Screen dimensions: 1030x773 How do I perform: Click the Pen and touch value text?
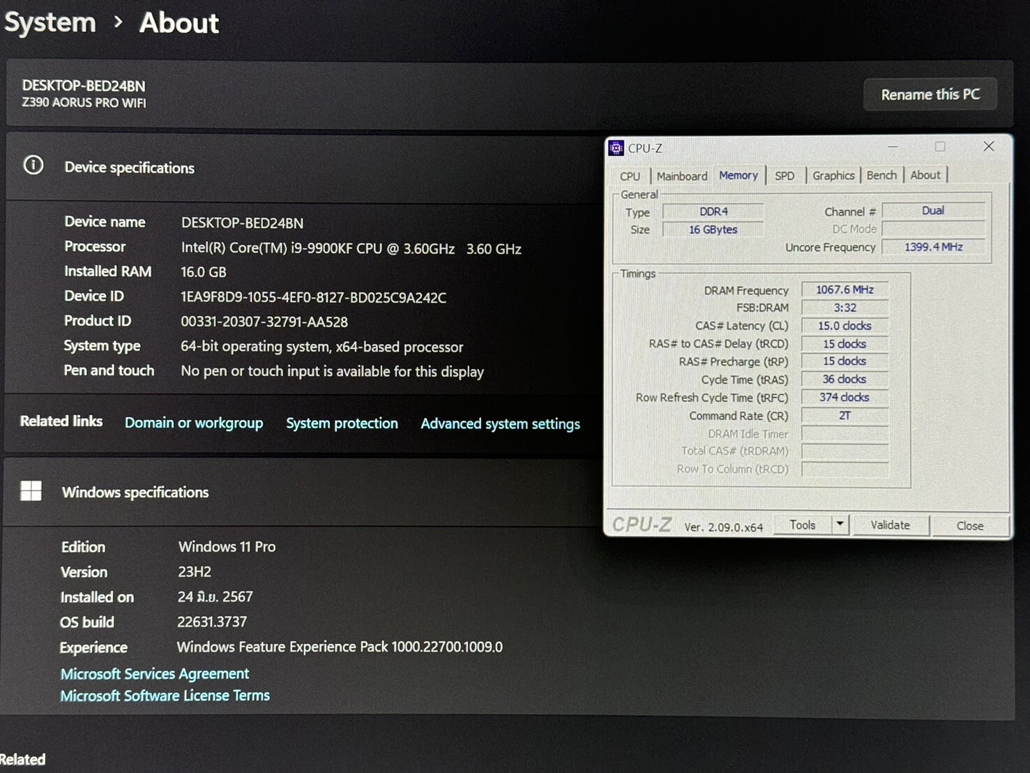click(x=332, y=372)
